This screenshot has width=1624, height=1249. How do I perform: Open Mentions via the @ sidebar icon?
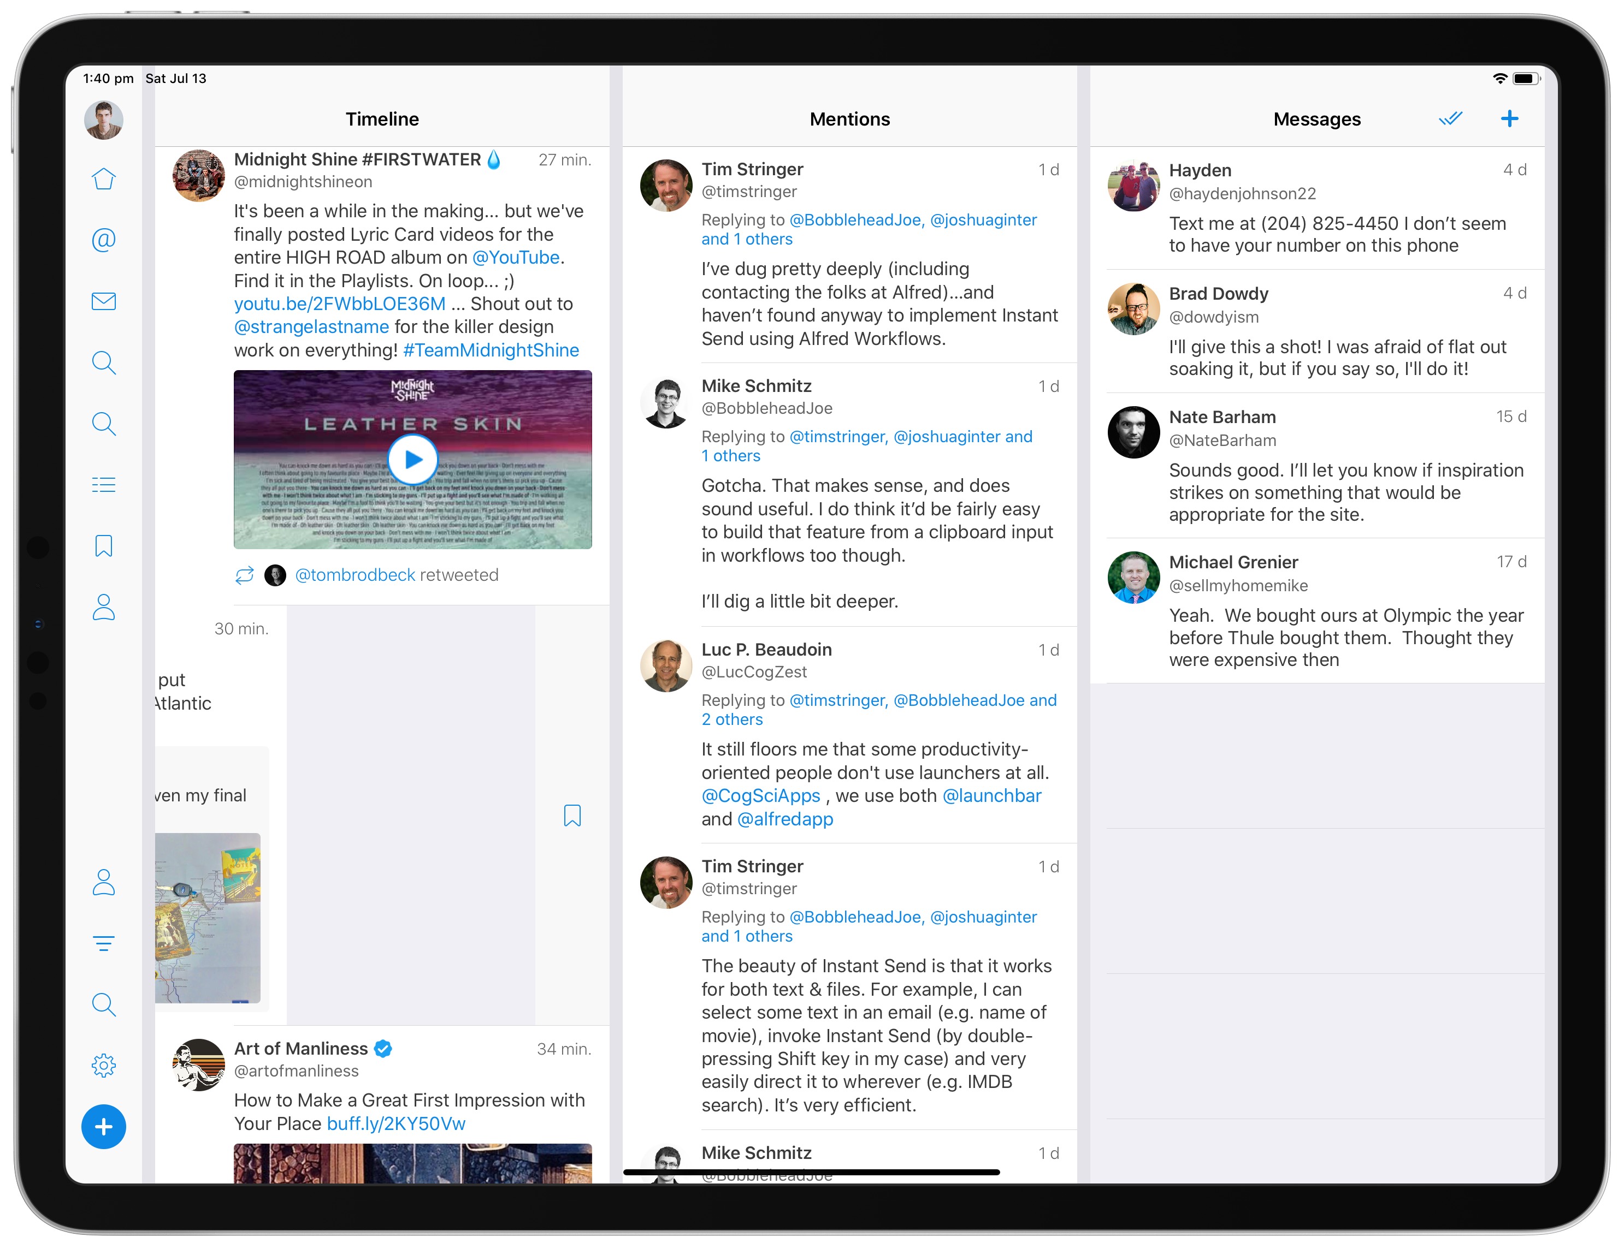click(x=103, y=240)
